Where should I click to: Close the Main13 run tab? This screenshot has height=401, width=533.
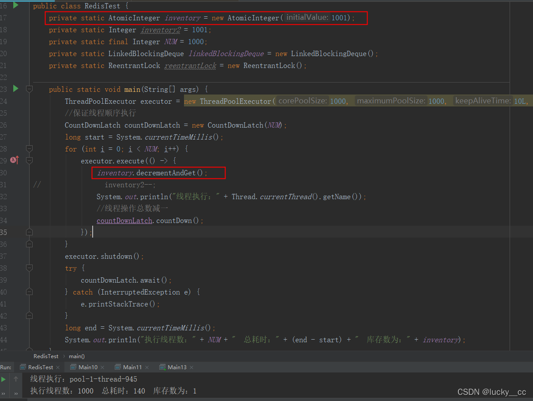click(191, 367)
